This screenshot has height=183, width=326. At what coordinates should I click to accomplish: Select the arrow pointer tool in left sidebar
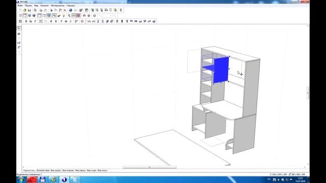tap(19, 28)
